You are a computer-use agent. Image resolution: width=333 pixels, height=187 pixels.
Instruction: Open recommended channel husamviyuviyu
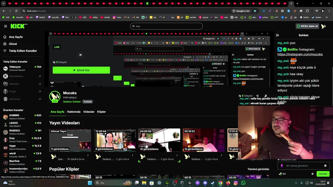(x=22, y=170)
